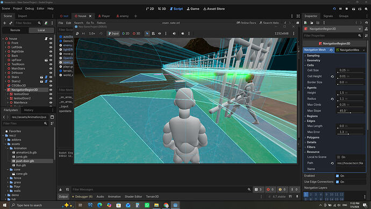The image size is (371, 209).
Task: Switch to the enemy scene tab
Action: pos(123,16)
